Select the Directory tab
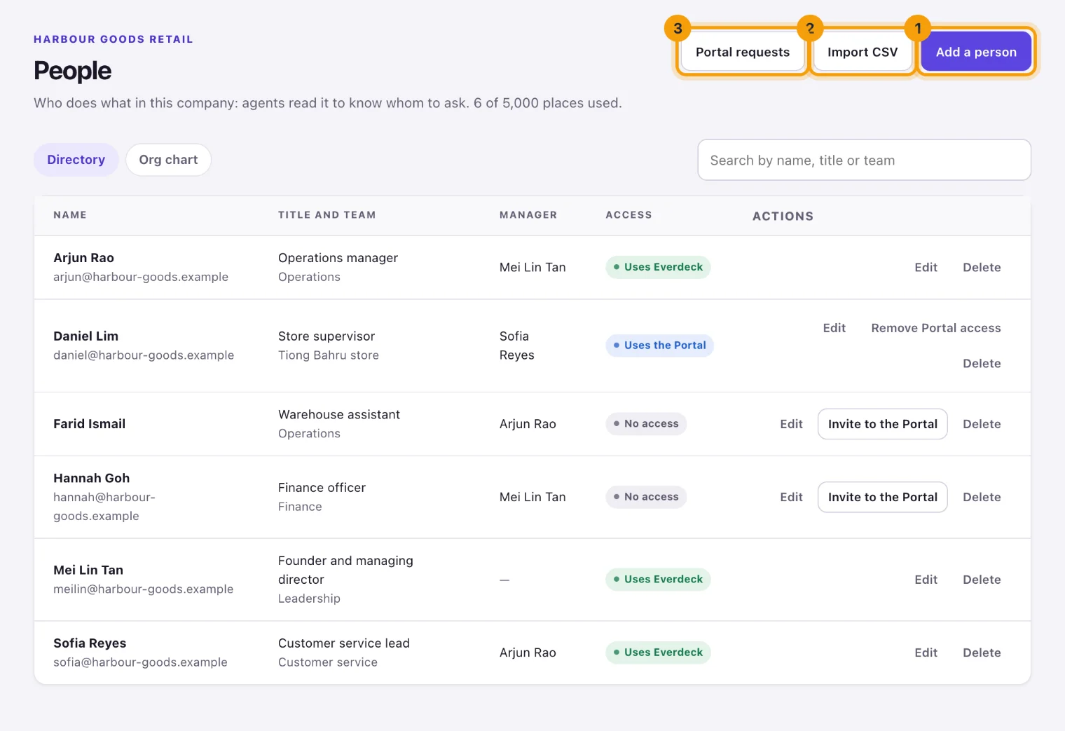 [76, 160]
